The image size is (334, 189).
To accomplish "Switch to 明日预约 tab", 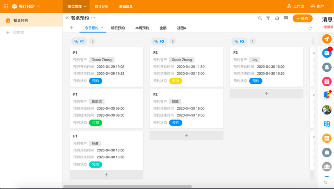I will coord(118,28).
